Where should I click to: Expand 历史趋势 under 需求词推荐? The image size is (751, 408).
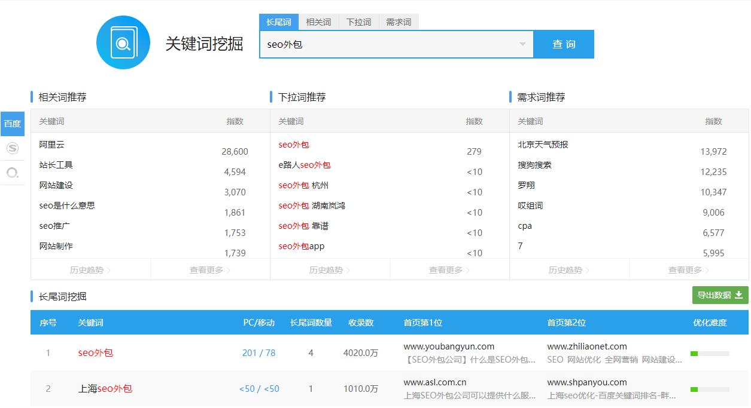(568, 269)
